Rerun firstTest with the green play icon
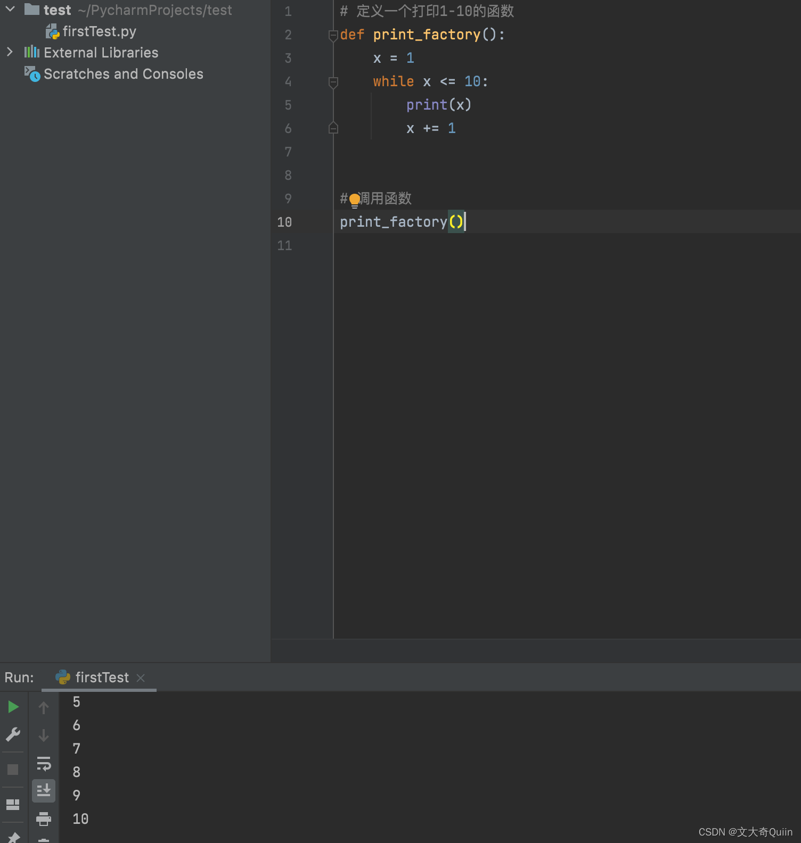The width and height of the screenshot is (801, 843). coord(13,707)
